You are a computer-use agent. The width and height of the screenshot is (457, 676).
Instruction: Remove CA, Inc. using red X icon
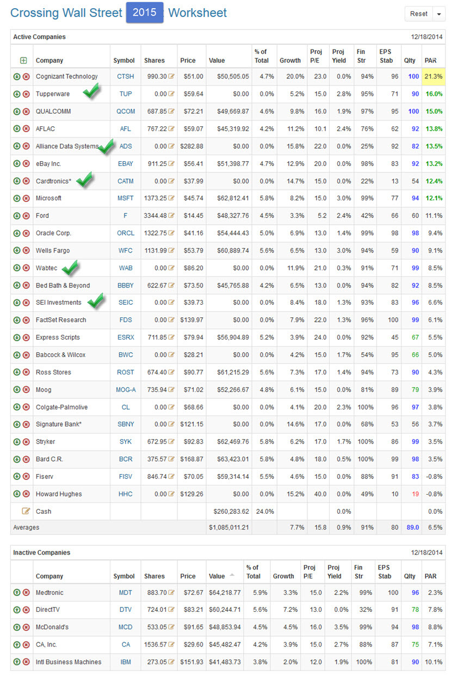26,645
